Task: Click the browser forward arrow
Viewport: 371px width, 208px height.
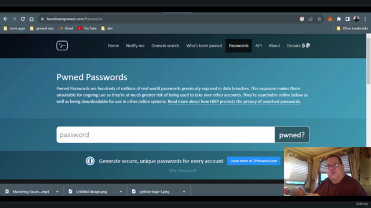Action: coord(14,19)
